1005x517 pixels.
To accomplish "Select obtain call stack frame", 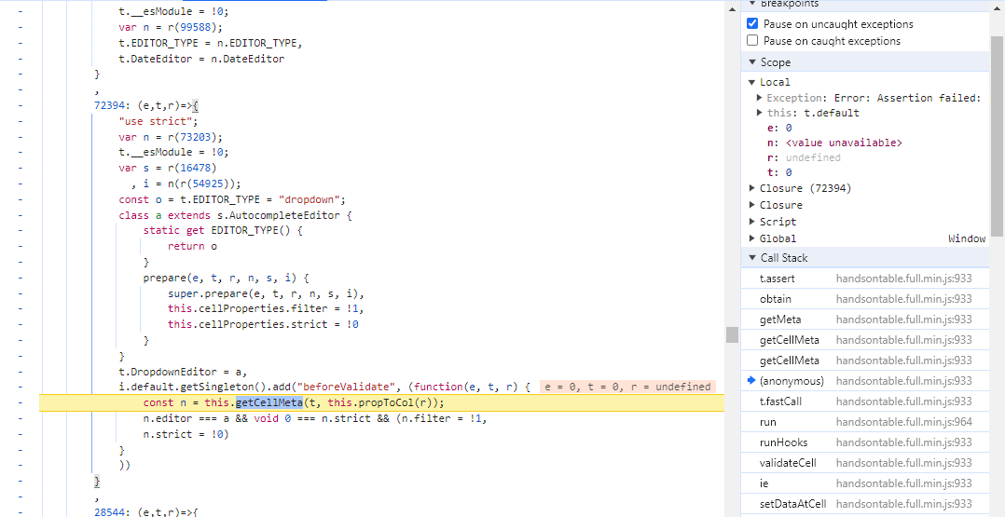I will pos(865,298).
